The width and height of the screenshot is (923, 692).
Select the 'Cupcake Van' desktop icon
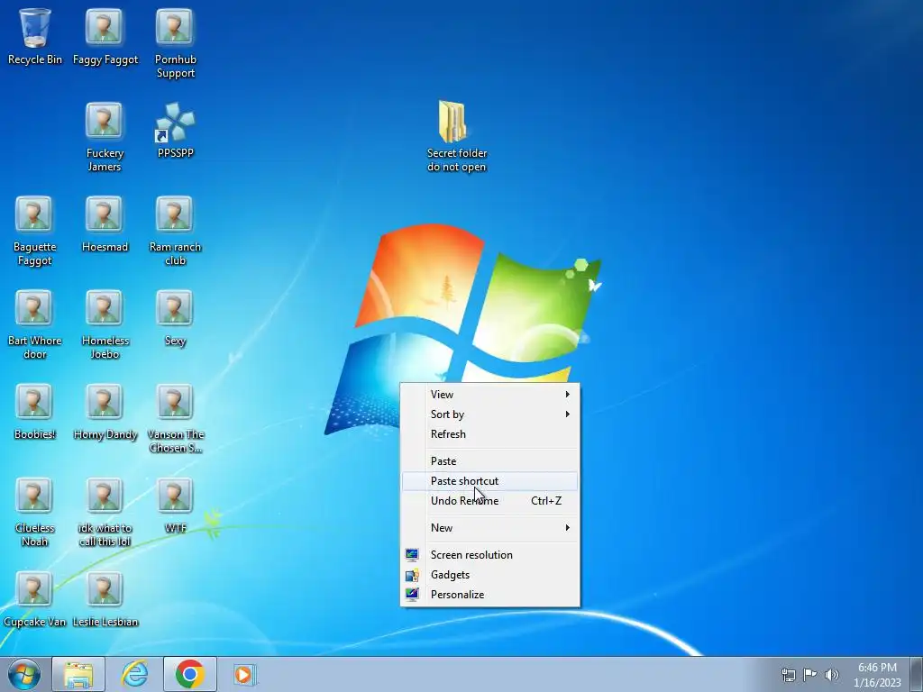point(34,599)
